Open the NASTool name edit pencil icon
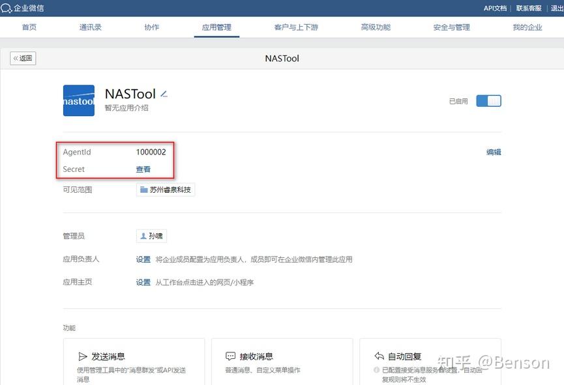Image resolution: width=564 pixels, height=385 pixels. point(164,94)
